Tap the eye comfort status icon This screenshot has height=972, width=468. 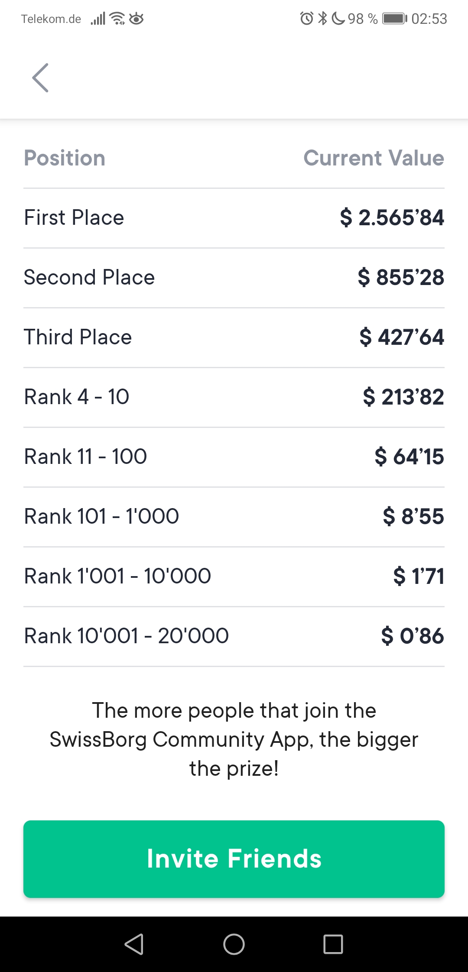coord(136,19)
